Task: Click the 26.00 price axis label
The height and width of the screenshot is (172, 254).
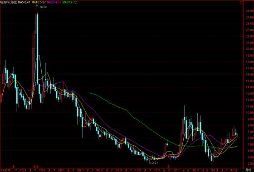Action: (249, 11)
